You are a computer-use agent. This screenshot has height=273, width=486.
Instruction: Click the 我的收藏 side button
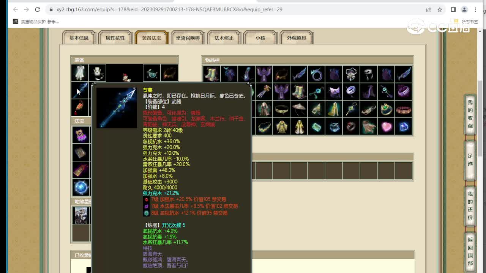click(470, 114)
